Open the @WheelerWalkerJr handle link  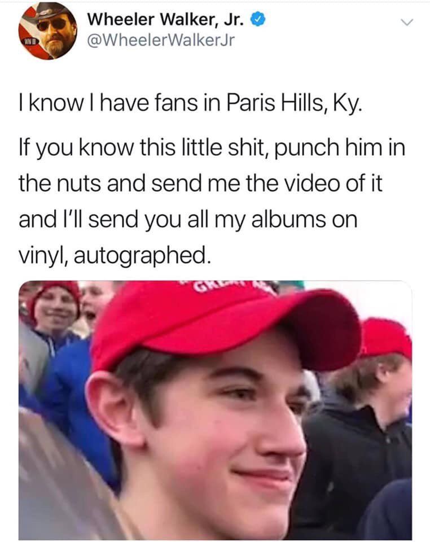[161, 41]
